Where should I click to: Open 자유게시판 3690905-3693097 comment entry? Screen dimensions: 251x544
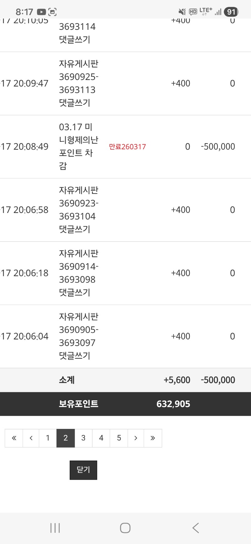[78, 336]
